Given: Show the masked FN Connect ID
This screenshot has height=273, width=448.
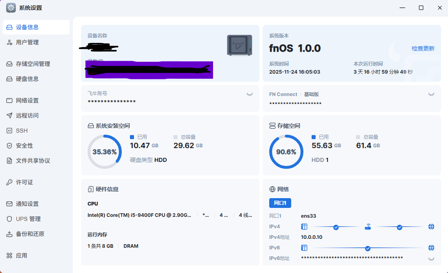Looking at the screenshot, I should [x=431, y=94].
